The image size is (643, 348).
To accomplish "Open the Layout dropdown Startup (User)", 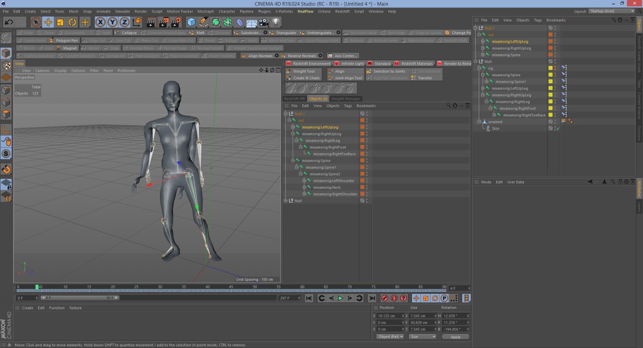I will [612, 11].
